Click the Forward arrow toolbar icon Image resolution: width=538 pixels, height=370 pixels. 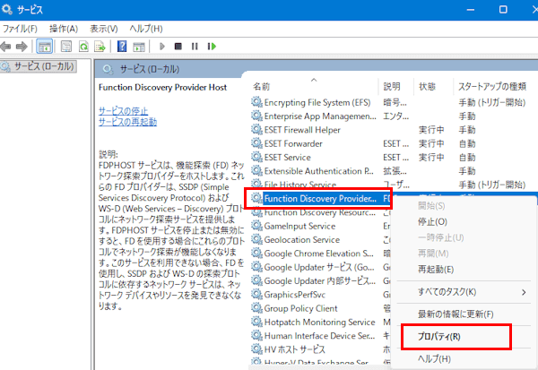tap(22, 47)
